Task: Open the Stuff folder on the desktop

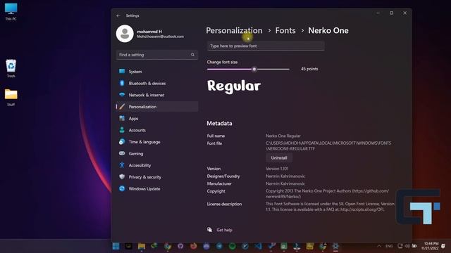Action: coord(11,98)
